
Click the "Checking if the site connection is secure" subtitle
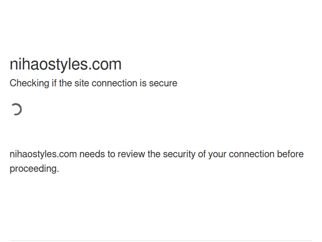[x=93, y=83]
